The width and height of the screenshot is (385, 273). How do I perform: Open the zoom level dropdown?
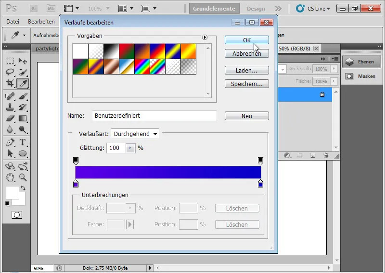(x=107, y=9)
